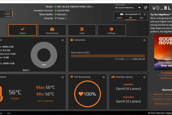Click the info icon next to Drive Health
172x115 pixels.
pyautogui.click(x=66, y=14)
